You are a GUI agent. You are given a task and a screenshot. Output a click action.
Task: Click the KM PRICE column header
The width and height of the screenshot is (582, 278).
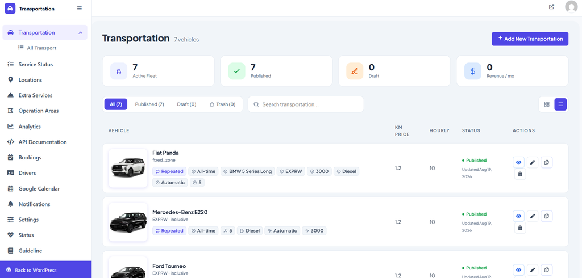tap(402, 131)
